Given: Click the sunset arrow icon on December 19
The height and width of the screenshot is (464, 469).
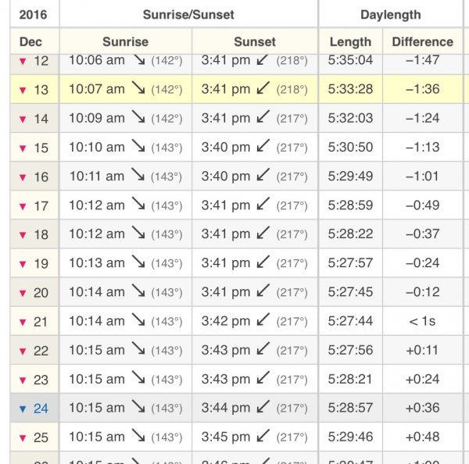Looking at the screenshot, I should coord(263,262).
